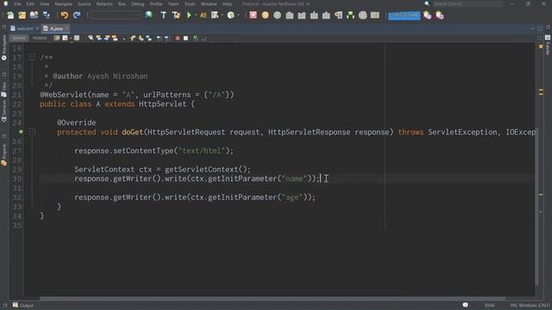Click the Clean and Build Project icon
Image resolution: width=552 pixels, height=310 pixels.
[x=176, y=15]
